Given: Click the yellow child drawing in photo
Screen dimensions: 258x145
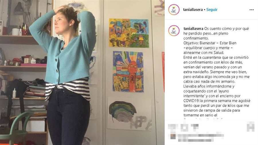Looking at the screenshot, I should pos(129,33).
